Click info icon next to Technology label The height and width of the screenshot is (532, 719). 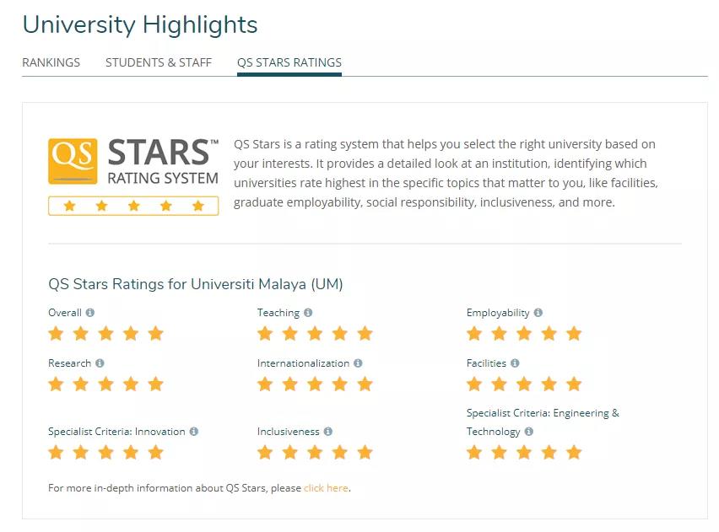pos(529,432)
